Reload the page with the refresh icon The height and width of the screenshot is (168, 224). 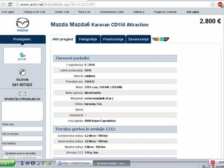(x=10, y=4)
